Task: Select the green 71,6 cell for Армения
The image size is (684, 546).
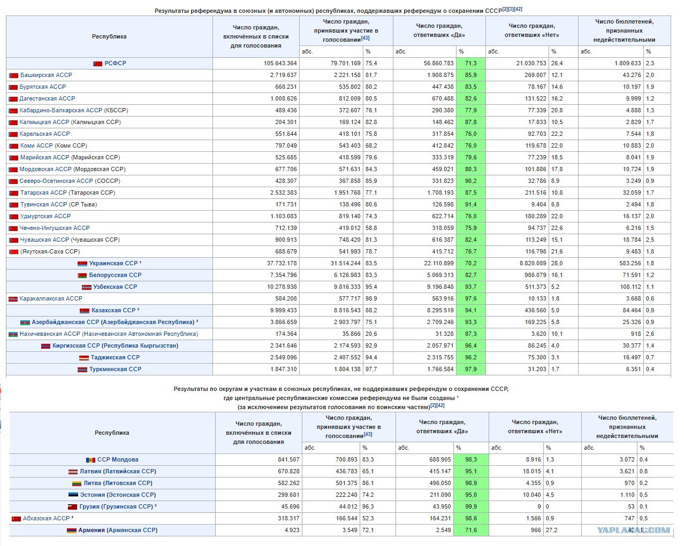Action: pos(470,530)
